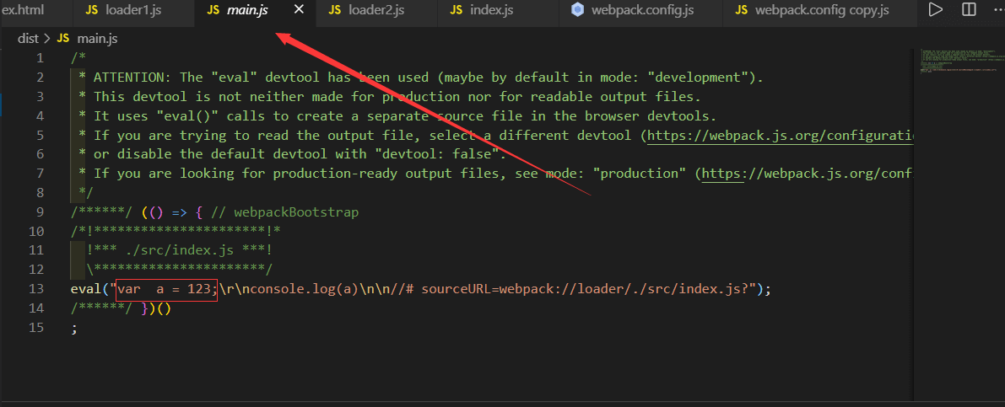Click the semicolon on line 15
Image resolution: width=1005 pixels, height=407 pixels.
tap(73, 327)
